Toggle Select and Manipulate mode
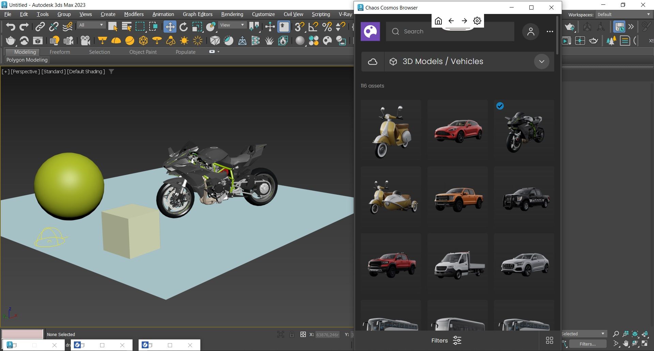 click(x=270, y=27)
